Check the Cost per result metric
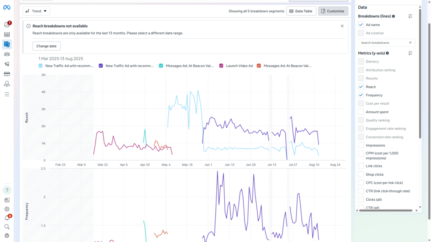 (361, 103)
